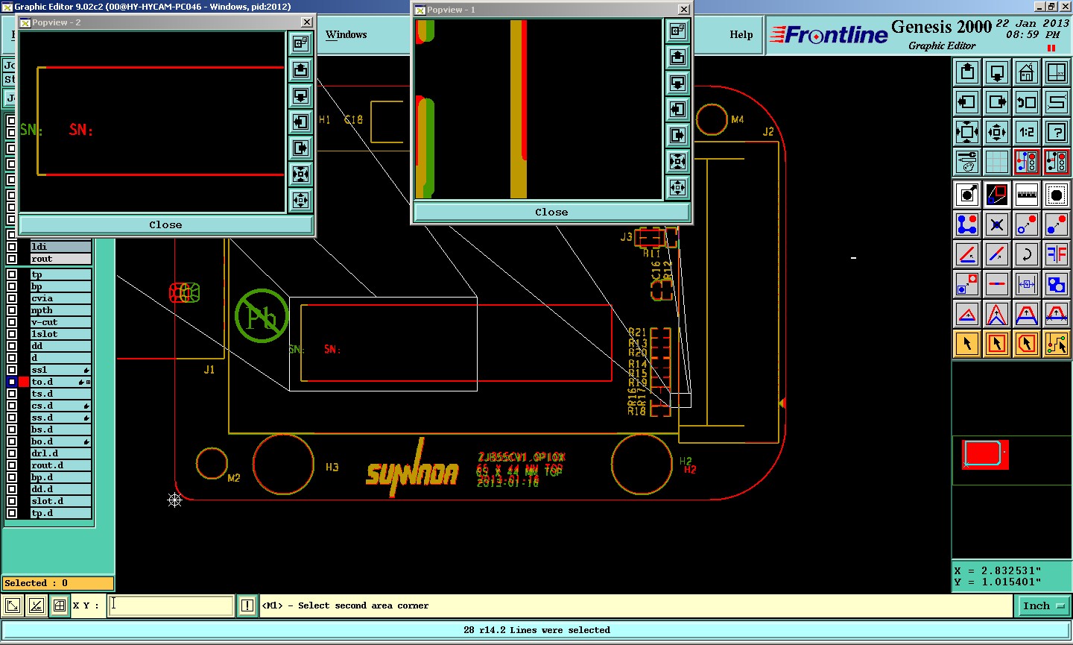Click the red board overview thumbnail
This screenshot has height=645, width=1073.
(x=984, y=454)
